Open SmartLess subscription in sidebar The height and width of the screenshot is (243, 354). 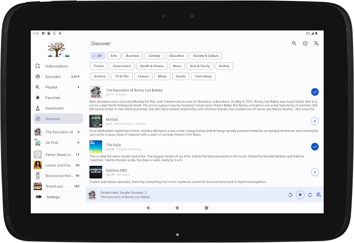coord(58,186)
